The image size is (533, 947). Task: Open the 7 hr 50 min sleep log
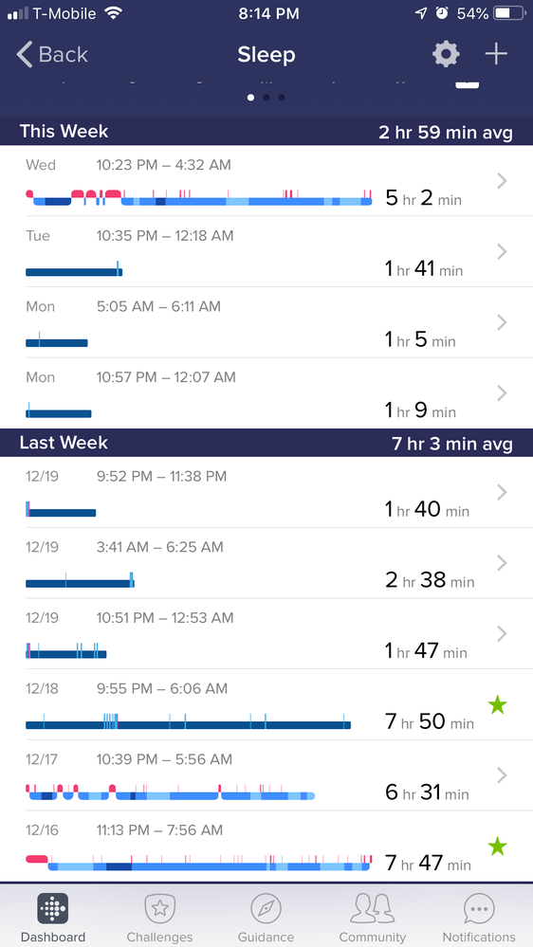tap(266, 704)
